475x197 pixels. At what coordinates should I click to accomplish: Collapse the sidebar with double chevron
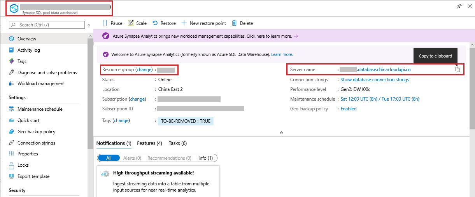click(x=89, y=25)
